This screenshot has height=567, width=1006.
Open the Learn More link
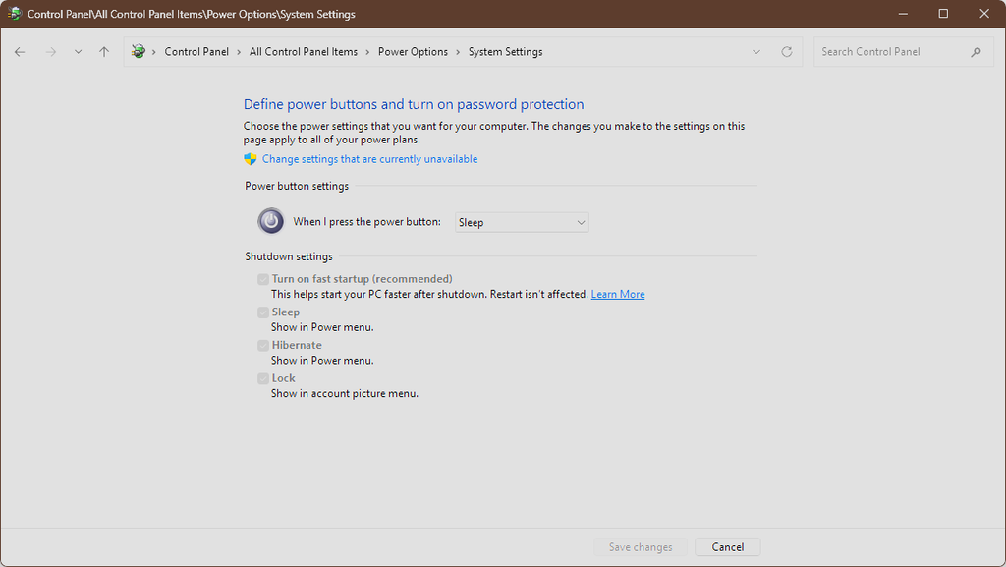pos(618,295)
